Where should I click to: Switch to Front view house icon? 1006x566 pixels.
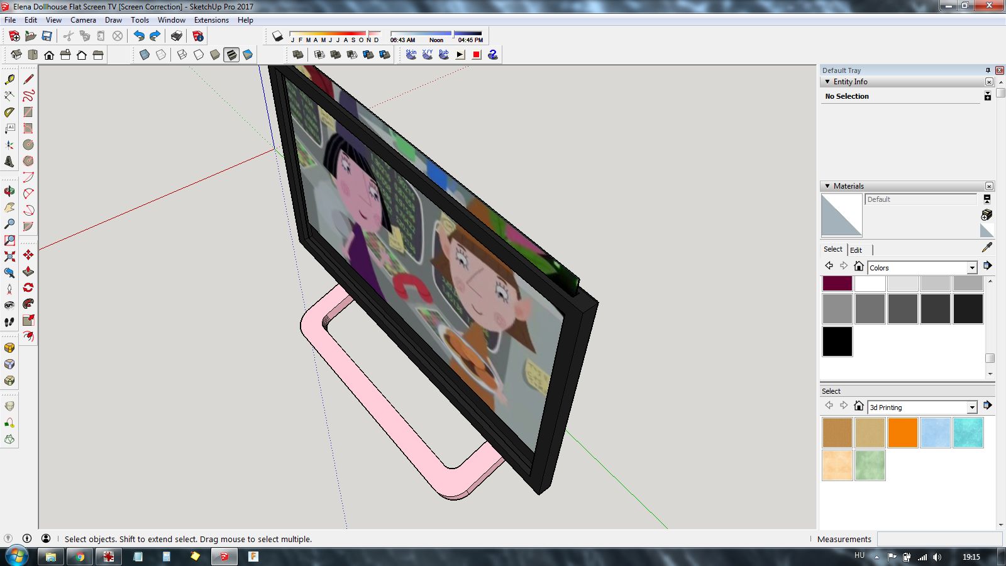coord(49,55)
